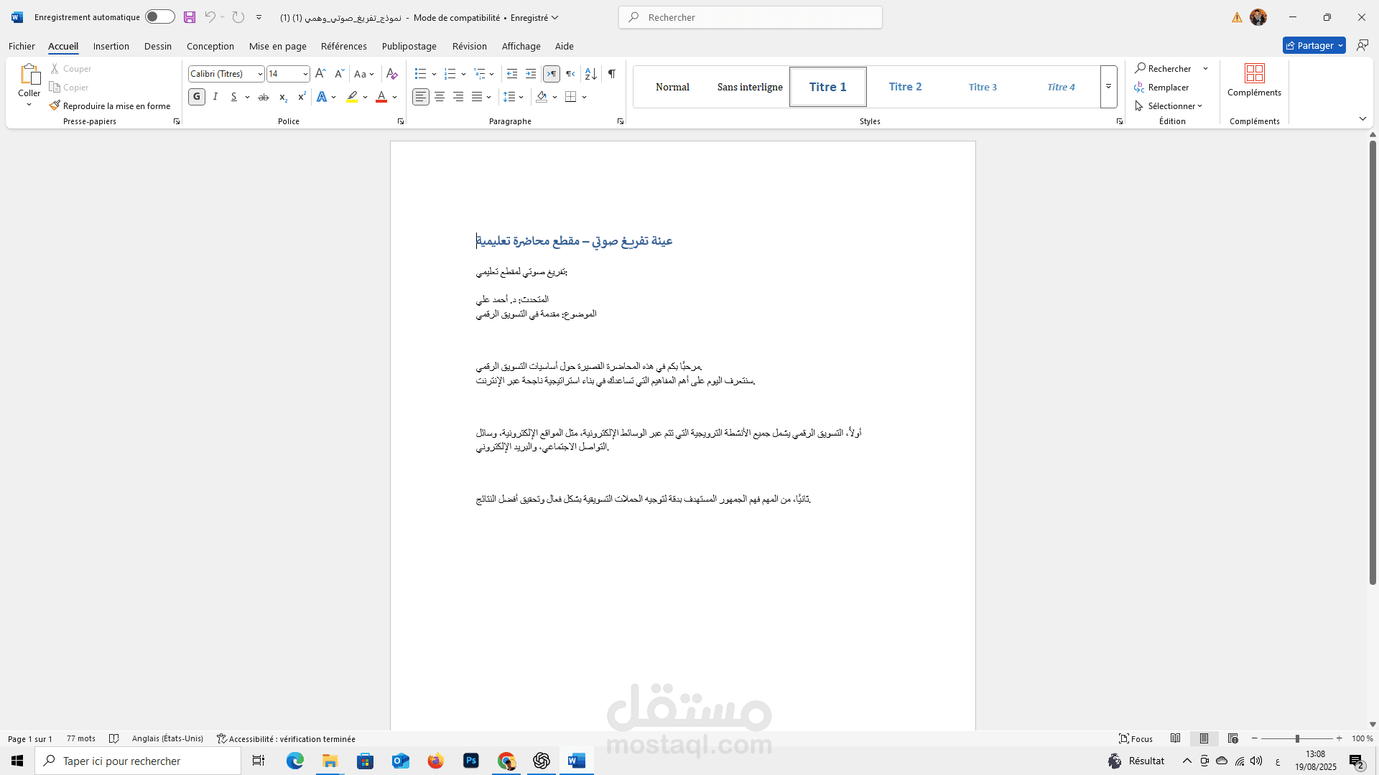
Task: Collapse the ribbon with chevron
Action: click(x=1362, y=119)
